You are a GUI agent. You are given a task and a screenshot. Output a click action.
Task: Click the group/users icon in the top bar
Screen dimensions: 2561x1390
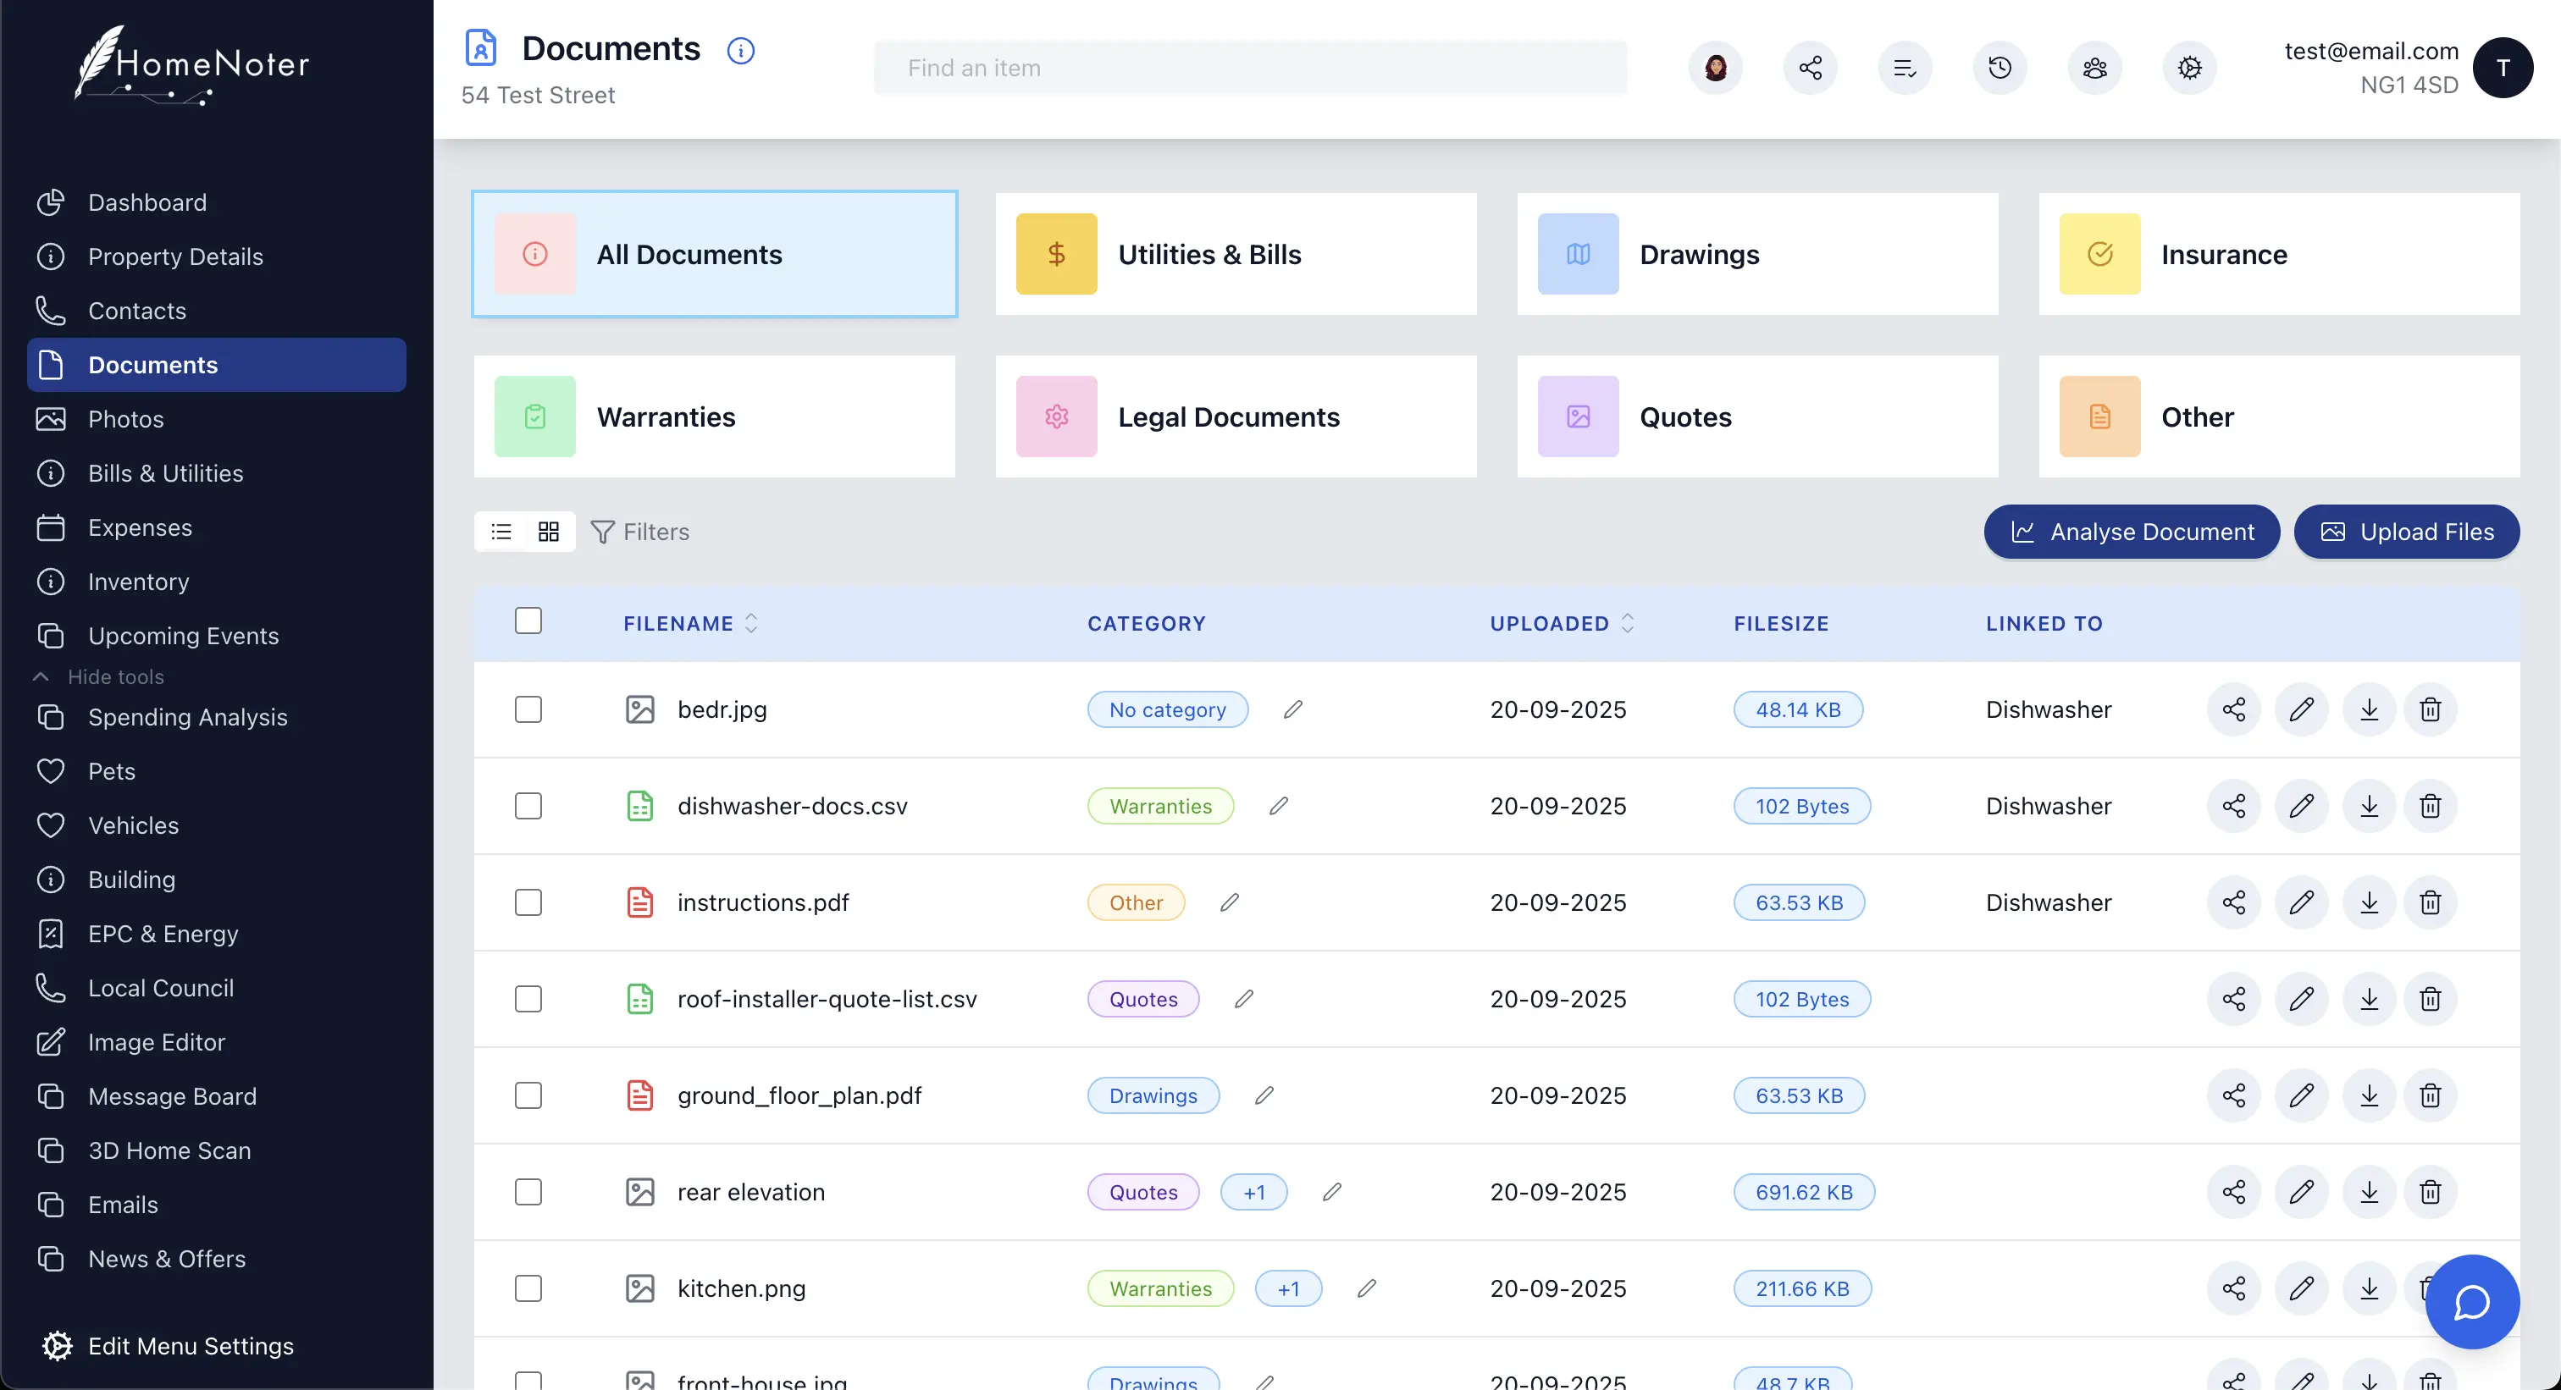tap(2094, 68)
